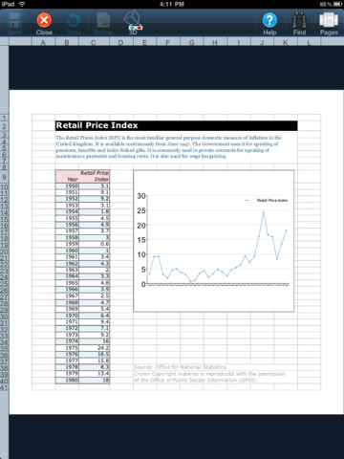Click the Source: Office for National Statistics text
The height and width of the screenshot is (459, 344).
pyautogui.click(x=180, y=367)
